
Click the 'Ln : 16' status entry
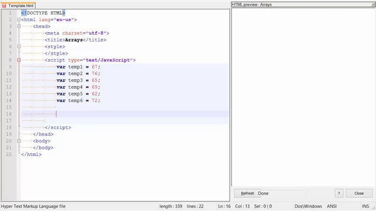coord(224,206)
